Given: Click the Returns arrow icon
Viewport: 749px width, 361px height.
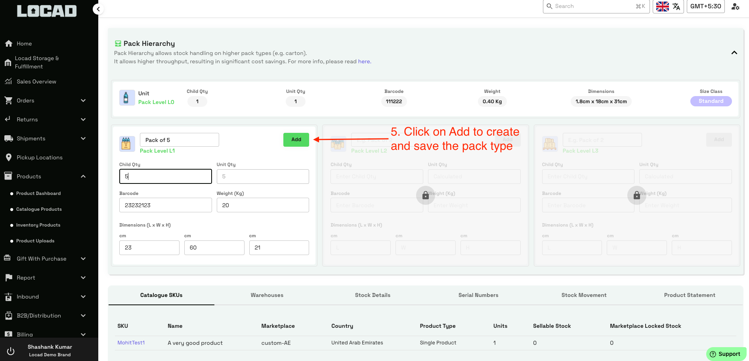Looking at the screenshot, I should coord(8,119).
